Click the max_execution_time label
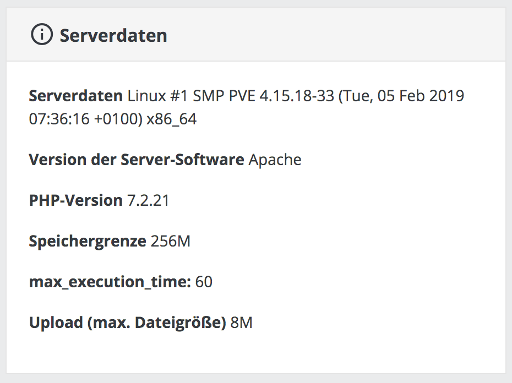Screen dimensions: 512x383 click(x=110, y=282)
